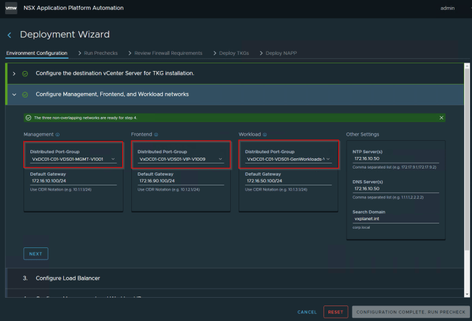Image resolution: width=472 pixels, height=321 pixels.
Task: Open the Frontend Distributed Port-Group dropdown
Action: point(180,159)
